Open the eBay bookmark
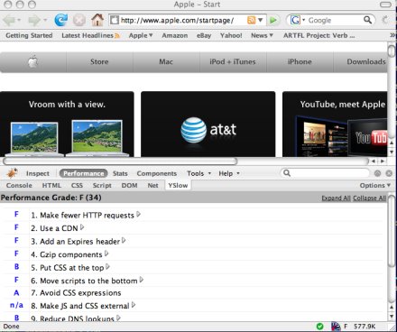Screen dimensions: 397x332 point(204,35)
